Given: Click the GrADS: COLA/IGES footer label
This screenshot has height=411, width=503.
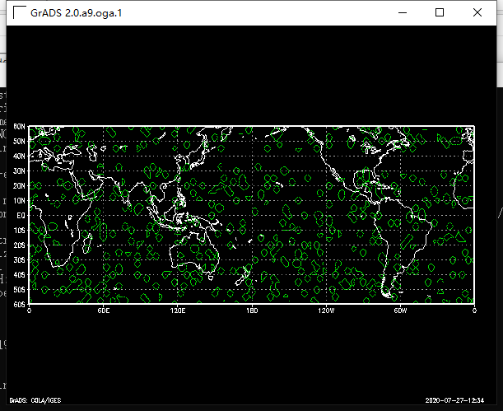Looking at the screenshot, I should 26,399.
